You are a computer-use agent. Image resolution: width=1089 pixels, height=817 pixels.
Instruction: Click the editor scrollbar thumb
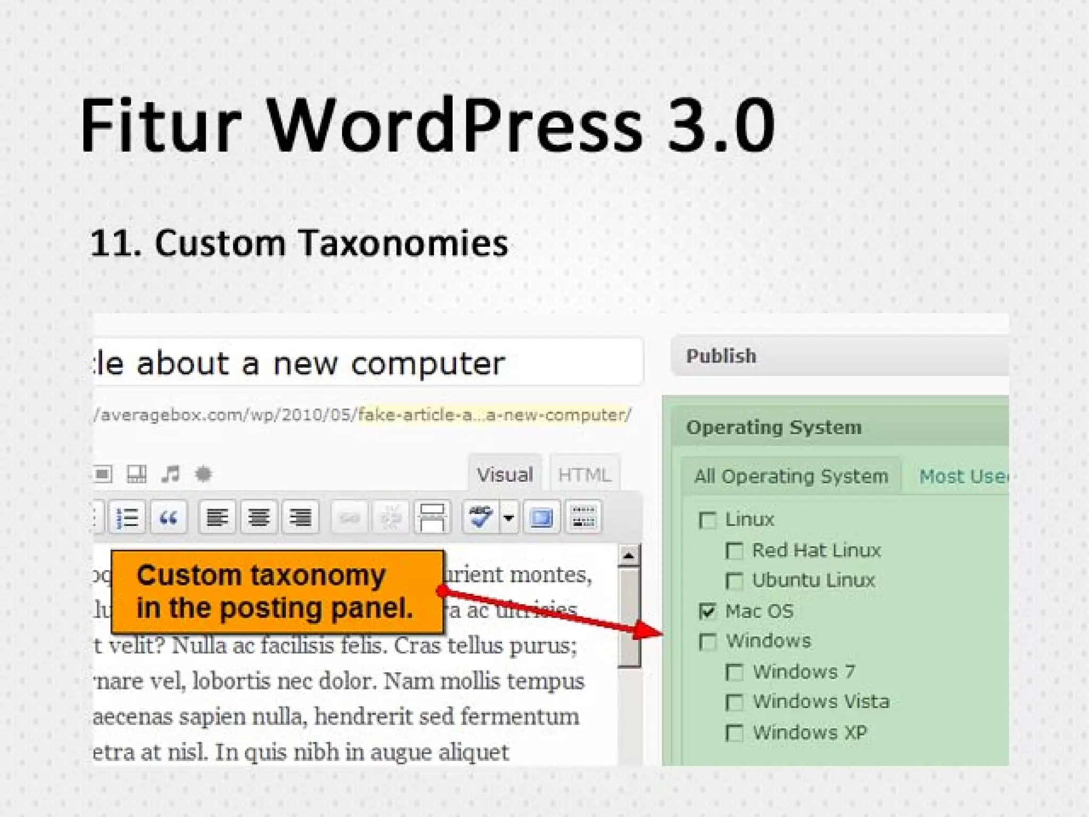[x=630, y=618]
